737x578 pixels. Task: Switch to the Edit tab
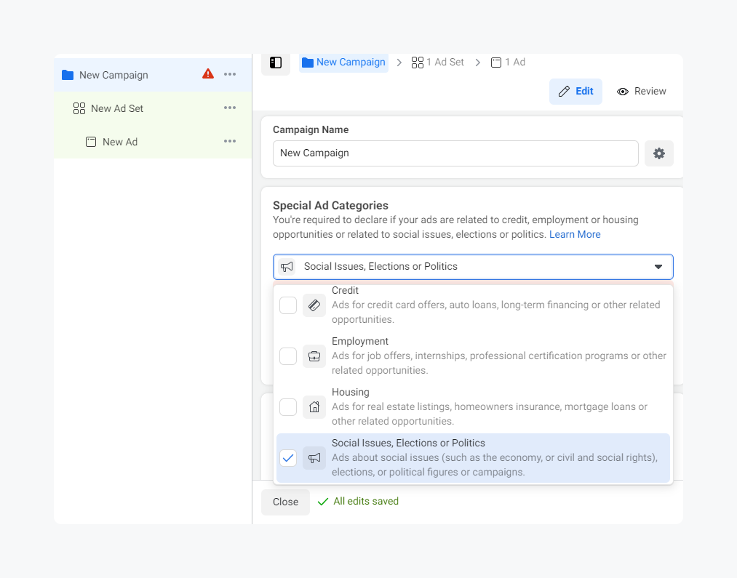click(x=575, y=92)
